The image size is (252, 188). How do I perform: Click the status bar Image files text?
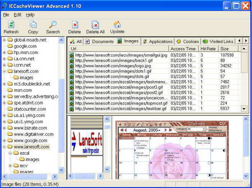pyautogui.click(x=30, y=184)
